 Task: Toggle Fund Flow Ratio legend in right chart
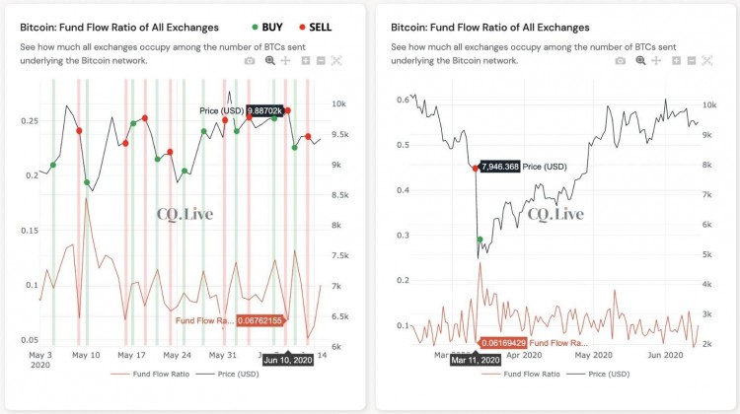(x=521, y=374)
